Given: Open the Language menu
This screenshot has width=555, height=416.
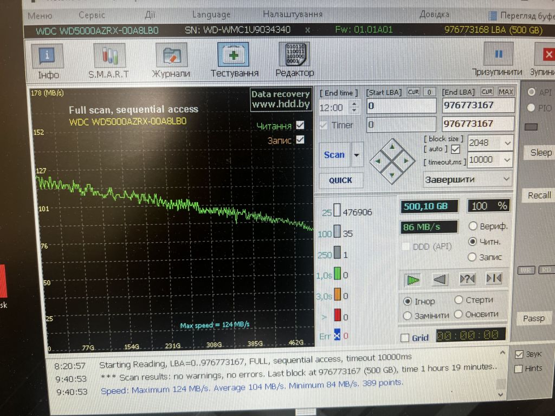Looking at the screenshot, I should coord(211,15).
